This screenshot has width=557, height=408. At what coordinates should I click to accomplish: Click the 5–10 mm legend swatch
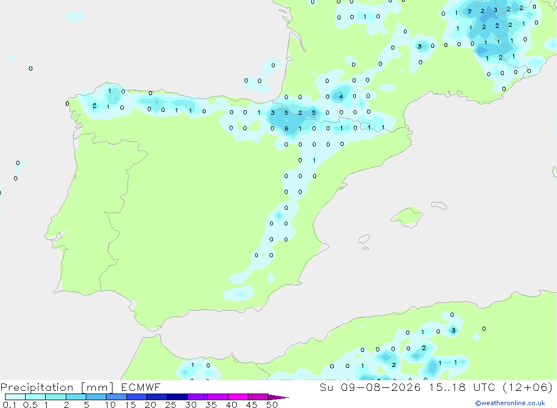96,397
